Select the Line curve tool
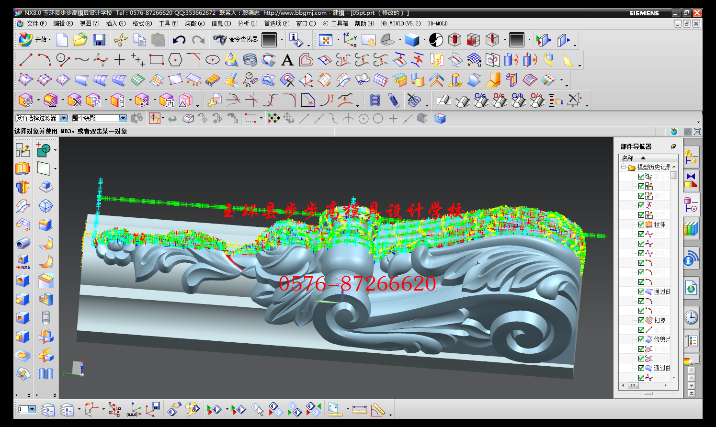This screenshot has width=716, height=427. point(26,60)
